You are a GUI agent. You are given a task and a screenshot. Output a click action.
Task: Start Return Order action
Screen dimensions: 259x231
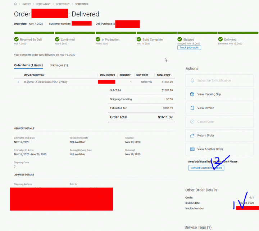point(219,136)
